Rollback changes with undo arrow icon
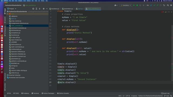Viewport: 173px width, 97px height. 164,5
